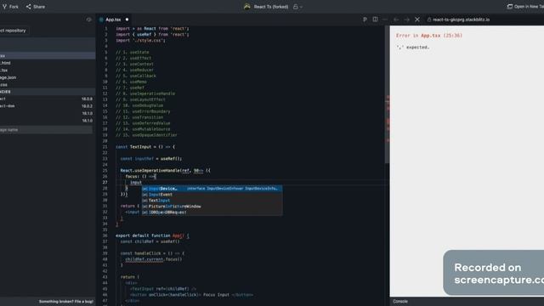Click the unsaved dot on App.tsx tab
This screenshot has width=544, height=306.
[127, 20]
